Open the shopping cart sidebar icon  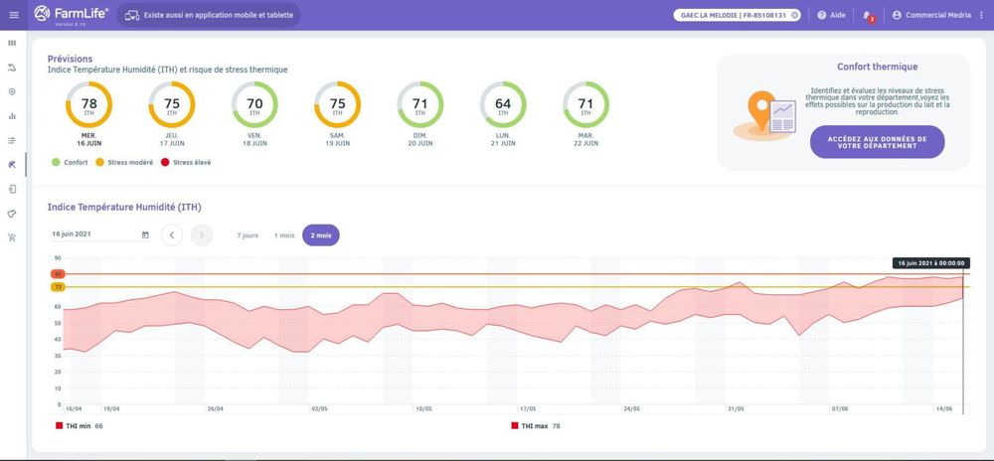(x=12, y=237)
